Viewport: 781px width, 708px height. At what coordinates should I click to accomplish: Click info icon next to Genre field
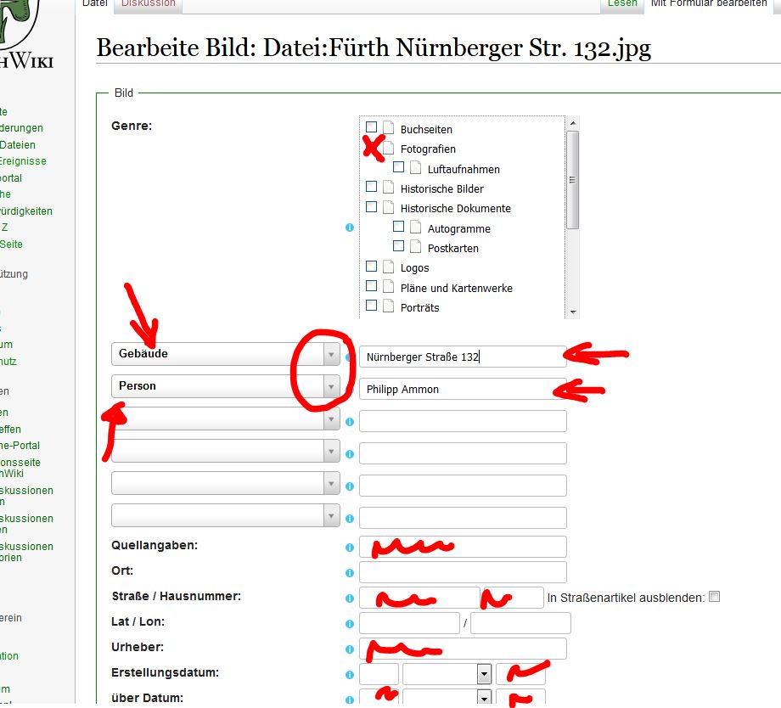pyautogui.click(x=349, y=228)
